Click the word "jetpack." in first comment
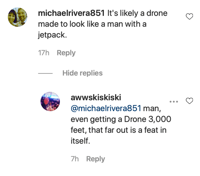Screen dimensions: 200x176 [x=52, y=35]
